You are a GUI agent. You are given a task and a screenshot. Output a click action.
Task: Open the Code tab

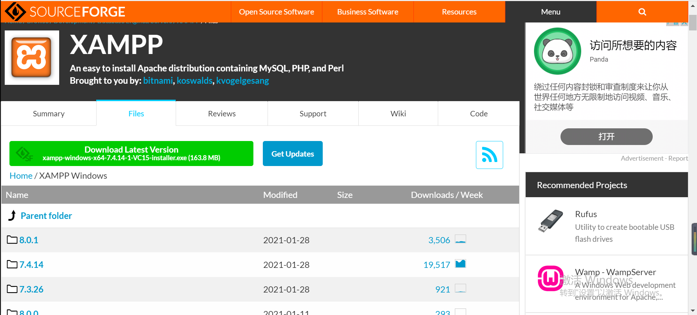click(479, 113)
